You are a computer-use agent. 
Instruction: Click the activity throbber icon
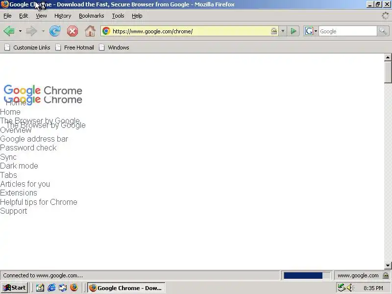click(x=385, y=16)
